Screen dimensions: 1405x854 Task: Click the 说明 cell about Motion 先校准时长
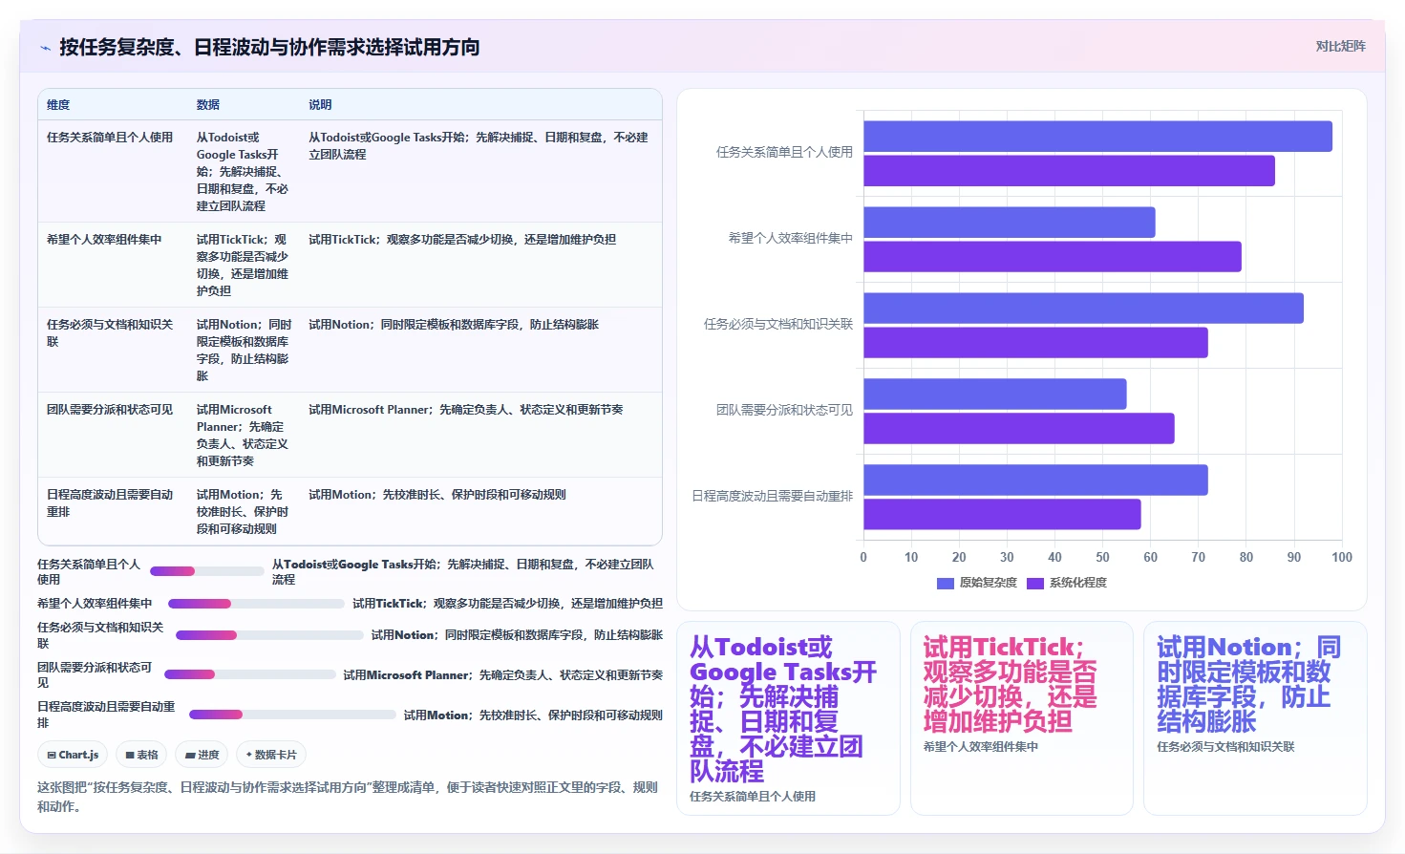tap(480, 511)
